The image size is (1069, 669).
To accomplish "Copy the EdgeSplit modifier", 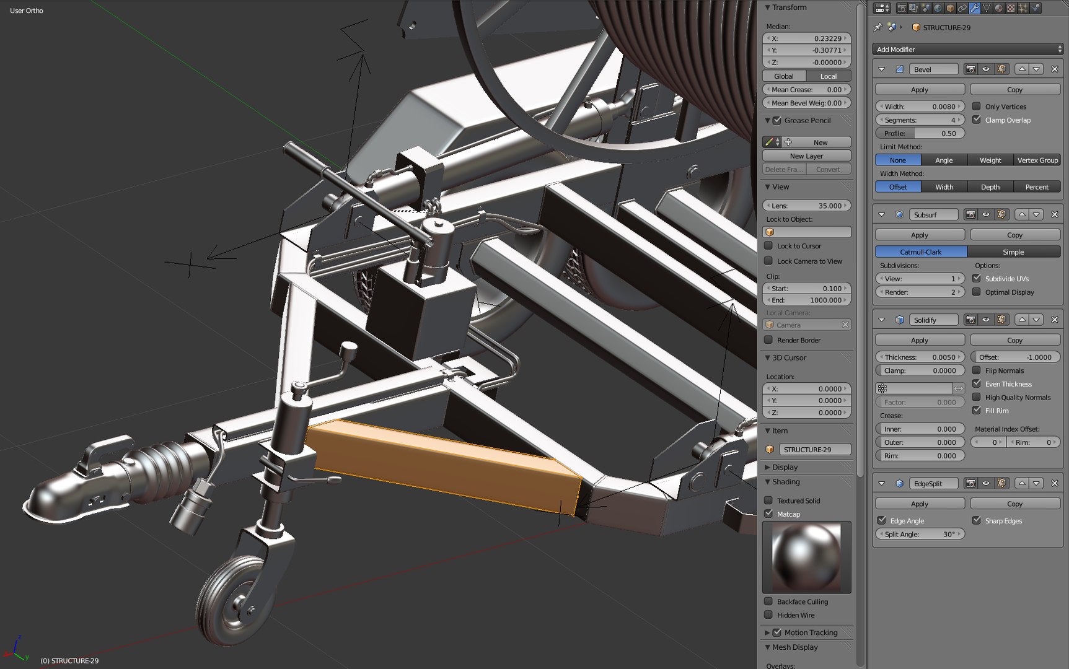I will point(1015,504).
